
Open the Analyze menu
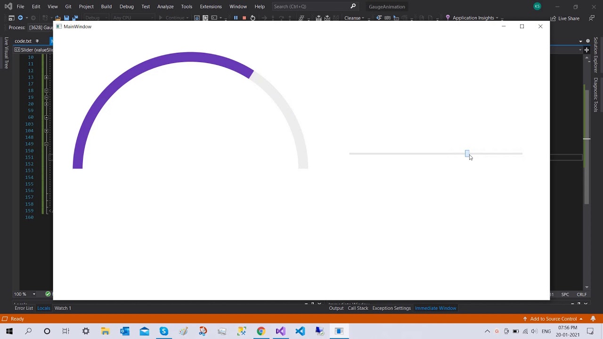[x=165, y=7]
